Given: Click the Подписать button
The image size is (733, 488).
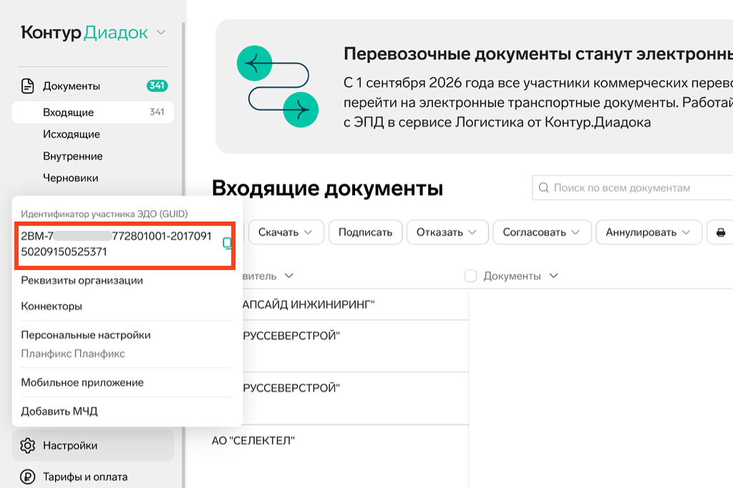Looking at the screenshot, I should click(365, 232).
